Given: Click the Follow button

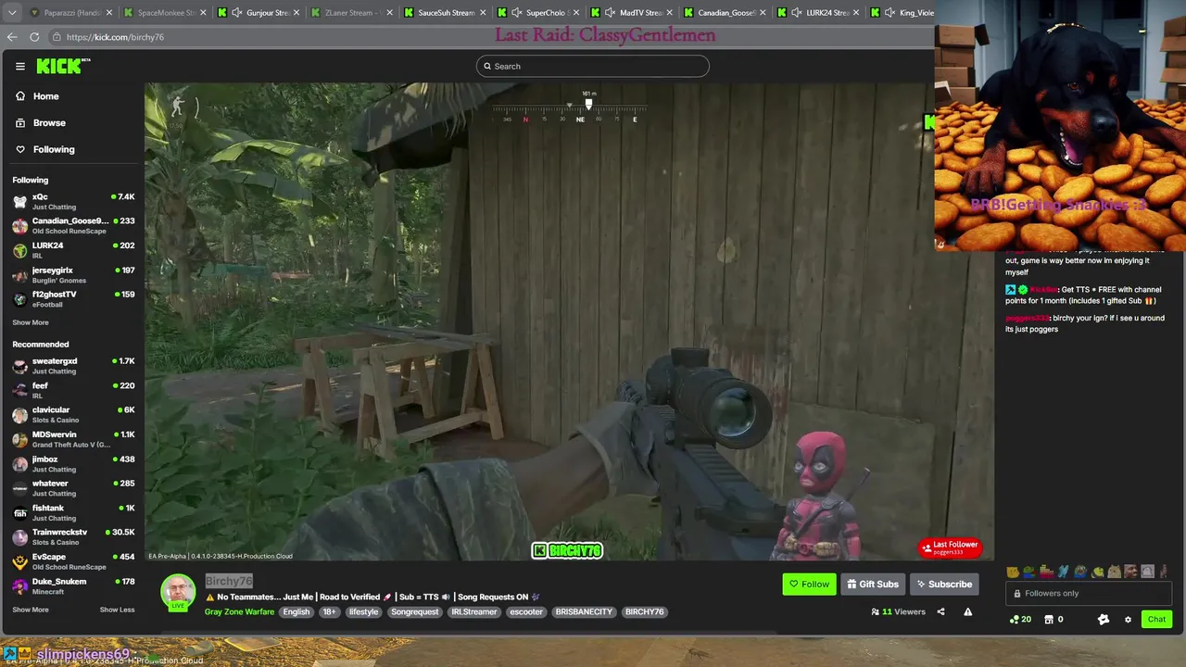Looking at the screenshot, I should click(809, 584).
